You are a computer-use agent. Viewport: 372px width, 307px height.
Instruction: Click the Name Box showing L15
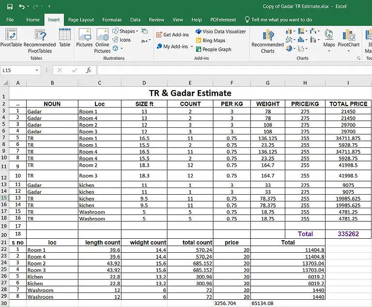[17, 70]
